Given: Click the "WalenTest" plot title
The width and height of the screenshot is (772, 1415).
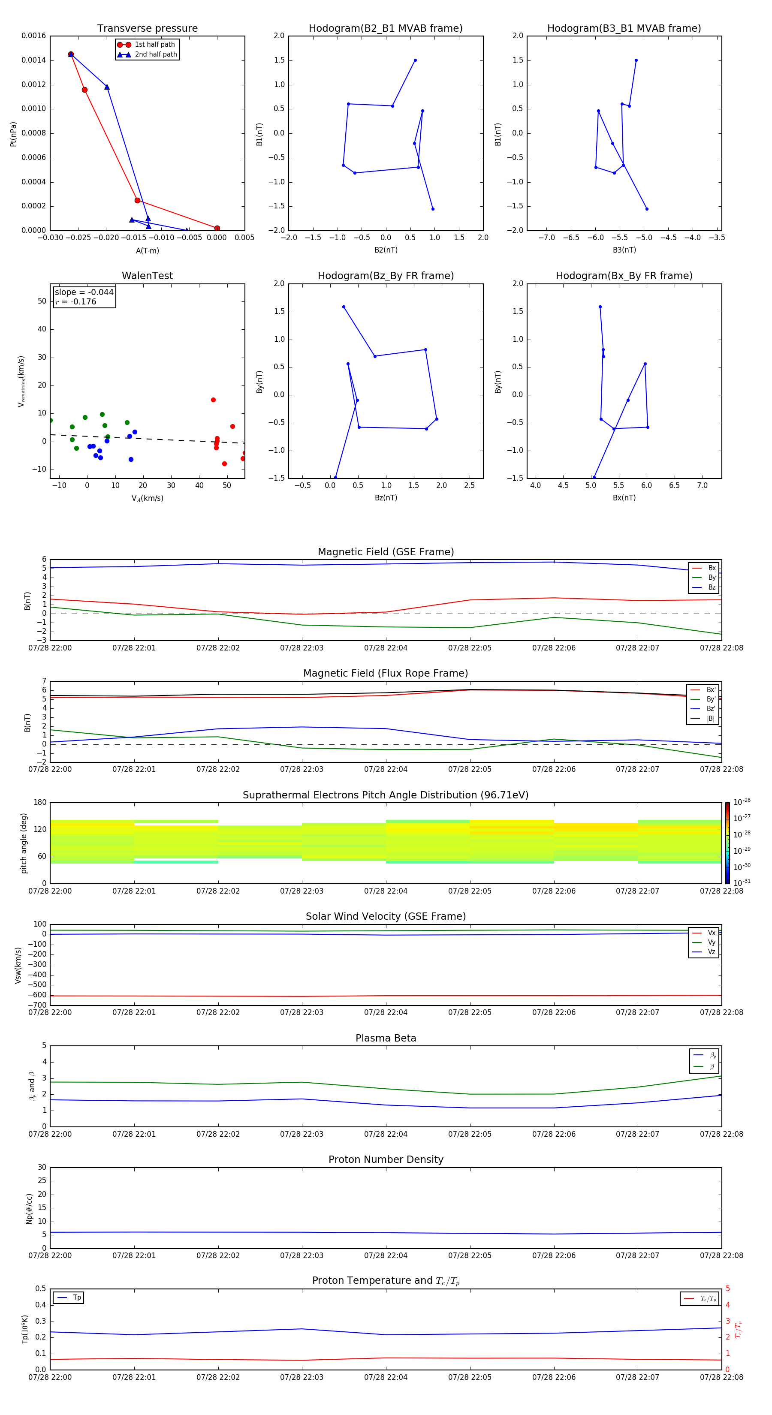Looking at the screenshot, I should click(x=147, y=276).
